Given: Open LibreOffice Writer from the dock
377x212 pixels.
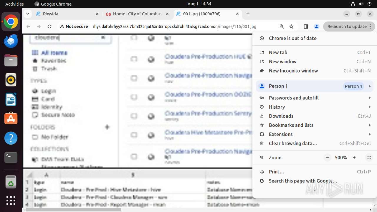Looking at the screenshot, I should click(11, 99).
